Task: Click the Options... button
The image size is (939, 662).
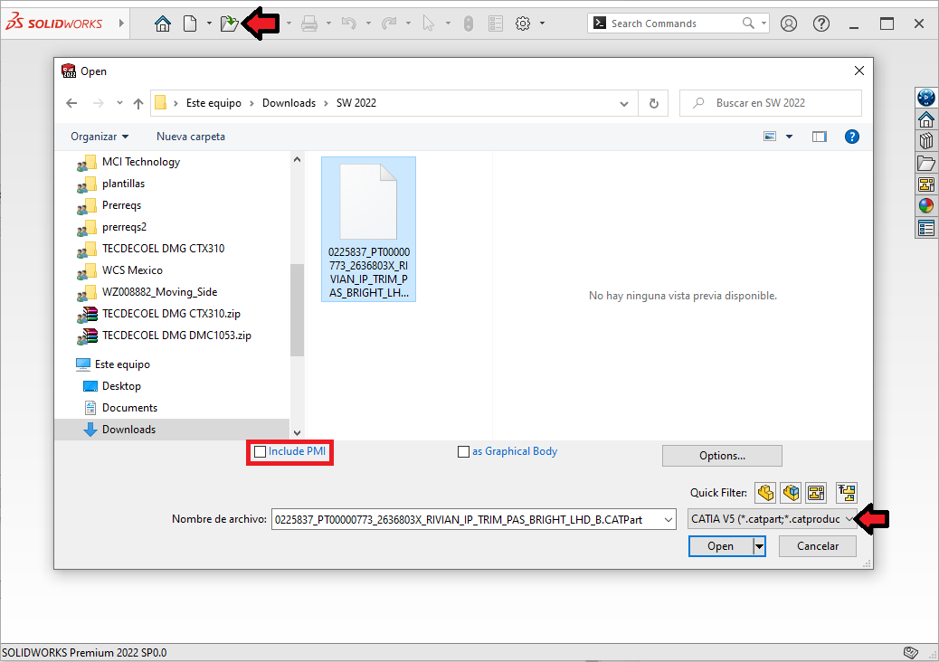Action: click(x=722, y=456)
